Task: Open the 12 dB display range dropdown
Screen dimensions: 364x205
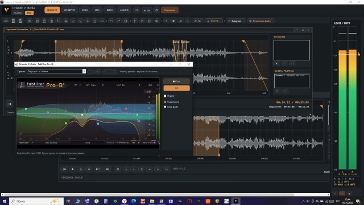Action: coord(148,92)
